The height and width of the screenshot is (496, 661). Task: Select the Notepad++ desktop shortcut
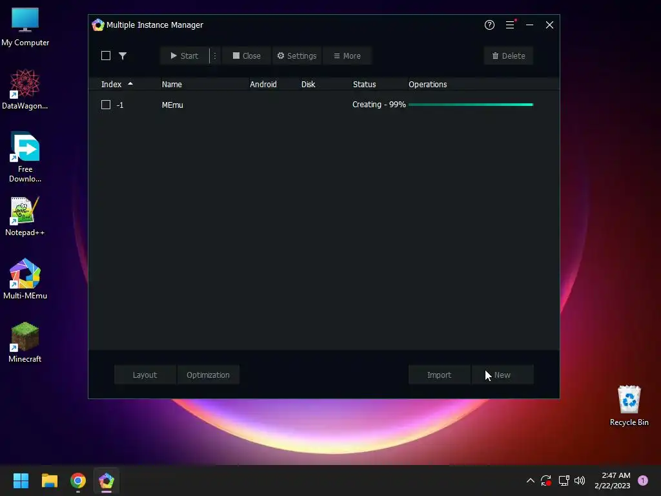coord(25,216)
